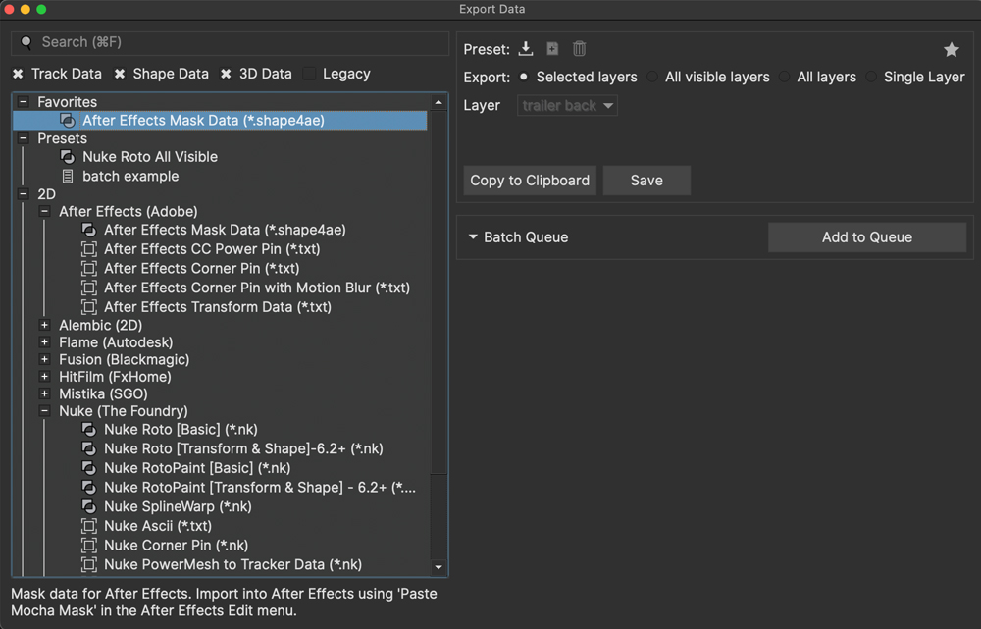This screenshot has width=981, height=629.
Task: Click the Save button
Action: 646,181
